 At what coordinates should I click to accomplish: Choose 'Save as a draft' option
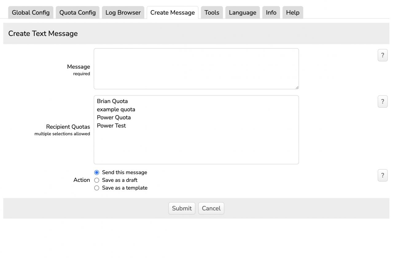click(x=97, y=180)
